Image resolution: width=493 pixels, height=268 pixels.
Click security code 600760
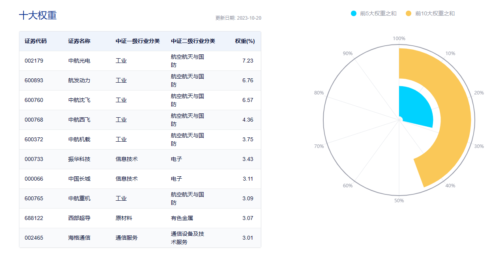click(34, 100)
